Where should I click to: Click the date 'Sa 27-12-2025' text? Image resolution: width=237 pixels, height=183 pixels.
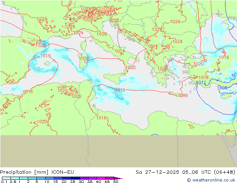[x=157, y=172]
